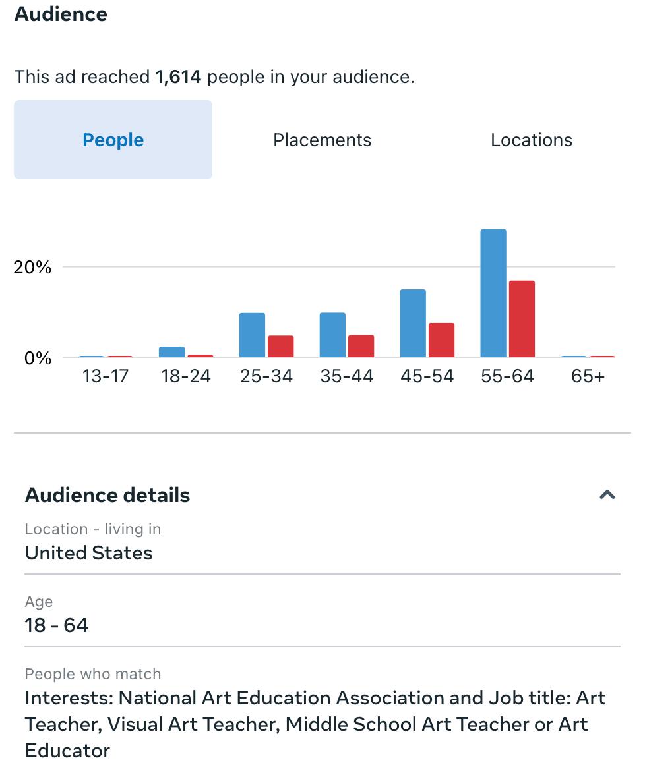
Task: Click the Audience details heading
Action: [x=107, y=495]
